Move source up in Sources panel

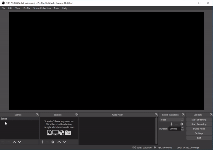point(59,142)
